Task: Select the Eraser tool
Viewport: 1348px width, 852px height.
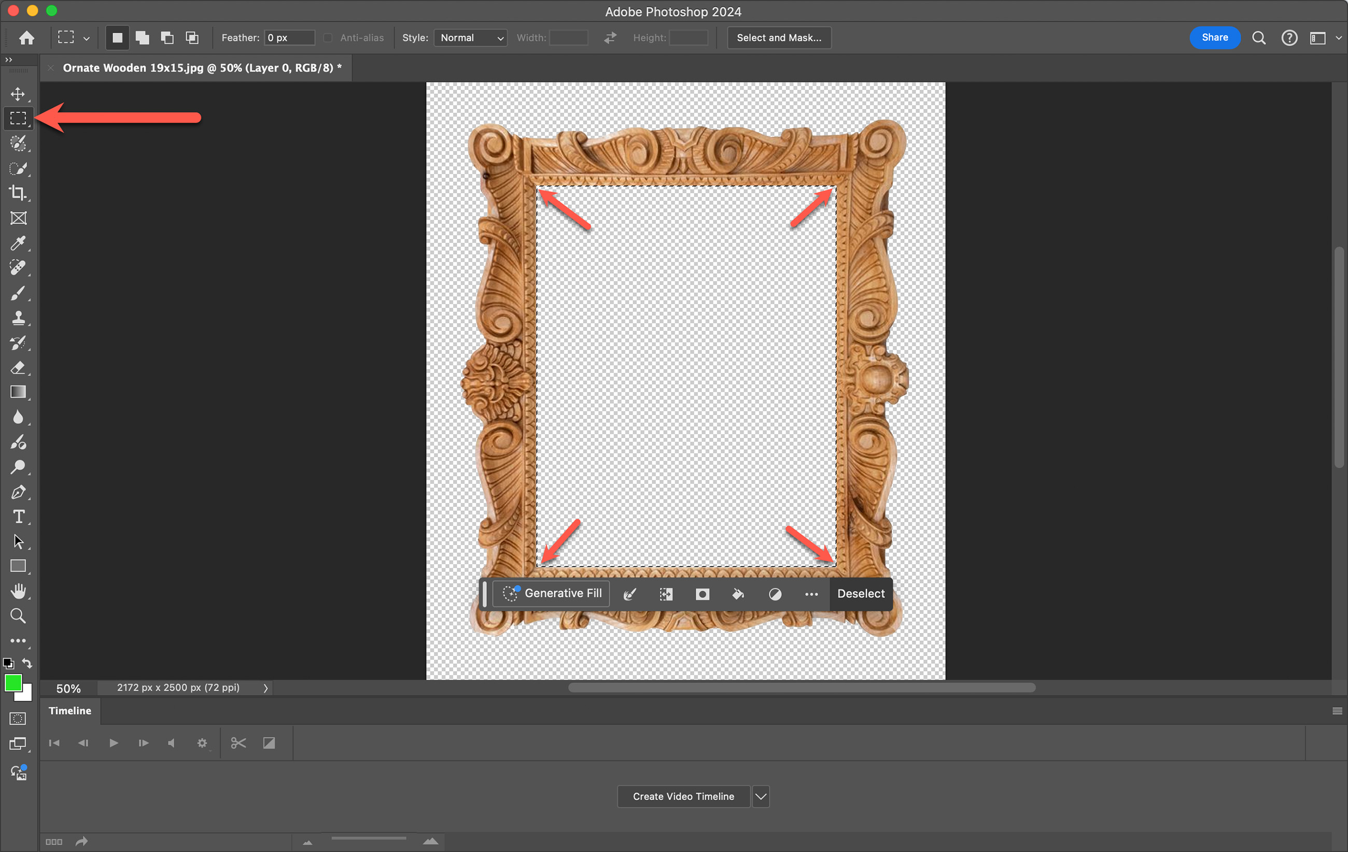Action: tap(18, 368)
